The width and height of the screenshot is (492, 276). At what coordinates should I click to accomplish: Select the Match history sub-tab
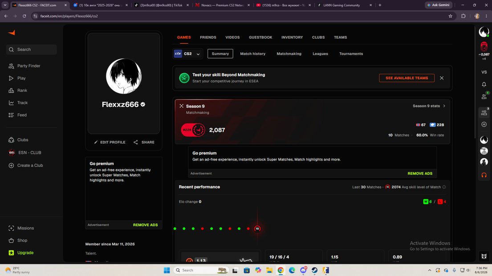pyautogui.click(x=252, y=54)
